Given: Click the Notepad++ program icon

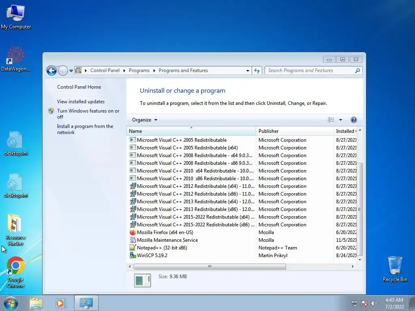Looking at the screenshot, I should [x=133, y=247].
